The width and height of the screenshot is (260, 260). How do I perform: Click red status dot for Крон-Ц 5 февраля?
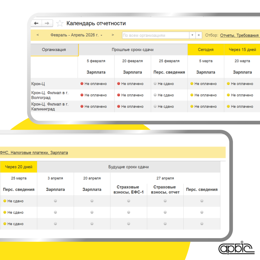click(x=82, y=84)
